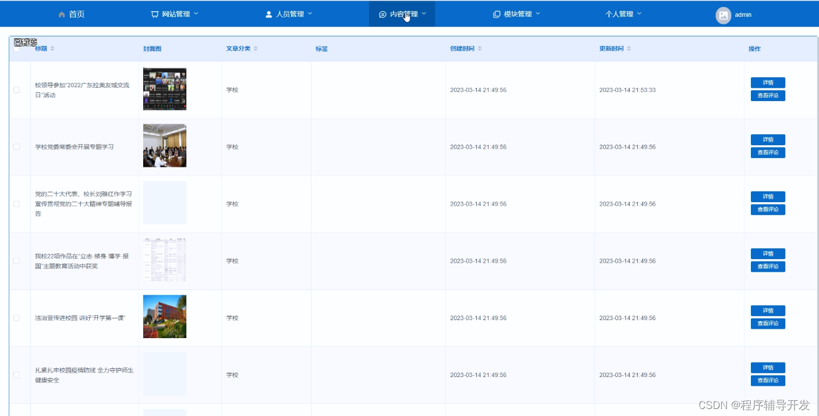Check the row about 党的二十大代表、校长刘雅红
The height and width of the screenshot is (416, 819).
coord(16,204)
